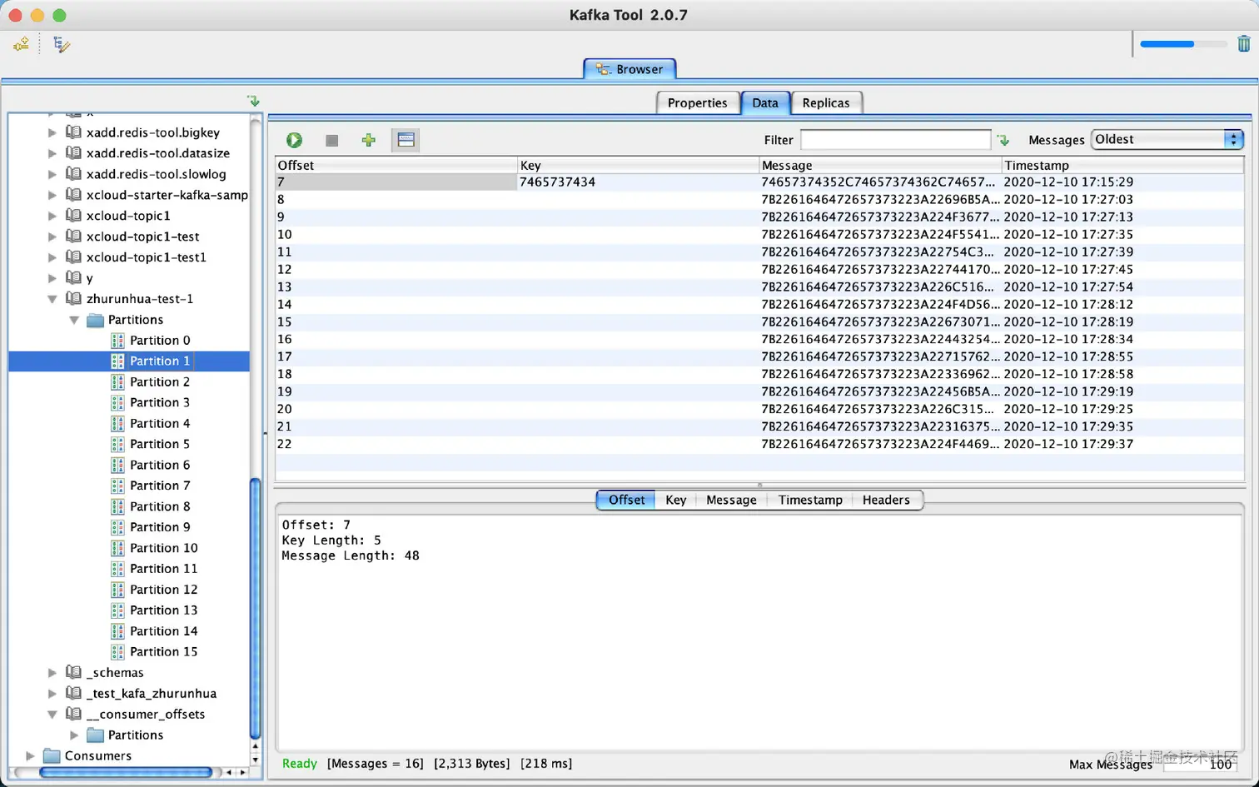Click the green arrow beside Filter field

point(1003,140)
